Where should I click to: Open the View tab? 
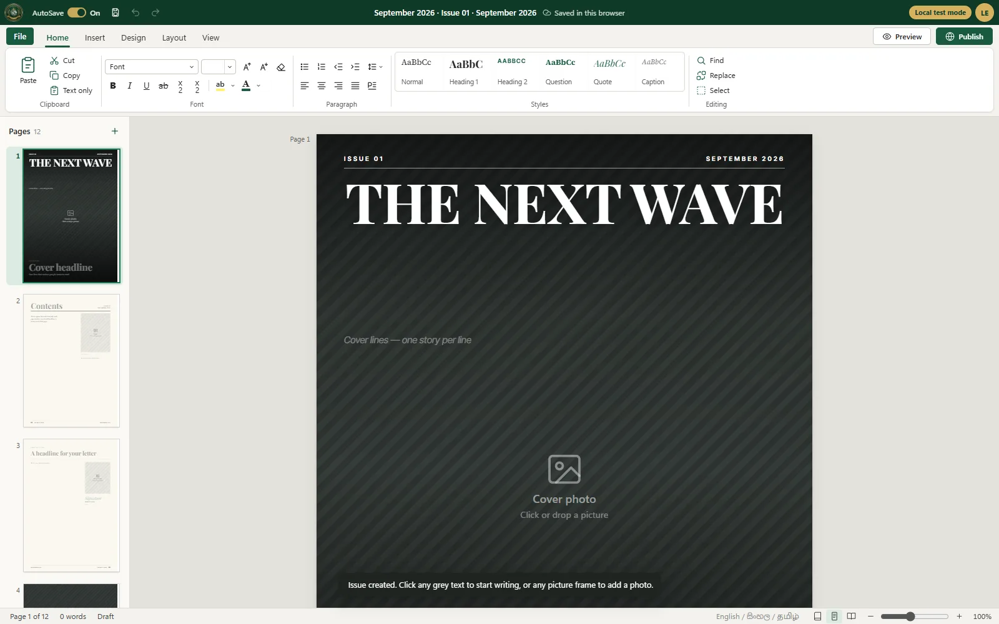(210, 37)
